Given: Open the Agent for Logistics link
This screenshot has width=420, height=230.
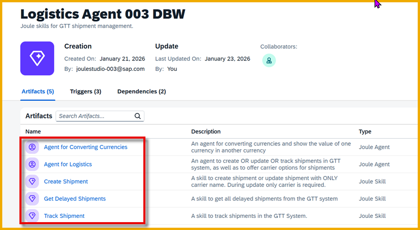Looking at the screenshot, I should click(x=68, y=164).
